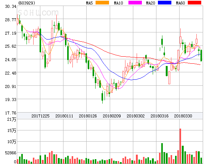
Task: Click the 24.05 price axis label
Action: tap(10, 60)
